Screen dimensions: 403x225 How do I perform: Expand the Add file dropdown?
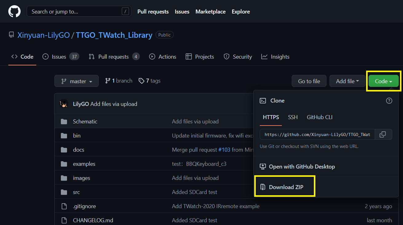coord(347,81)
